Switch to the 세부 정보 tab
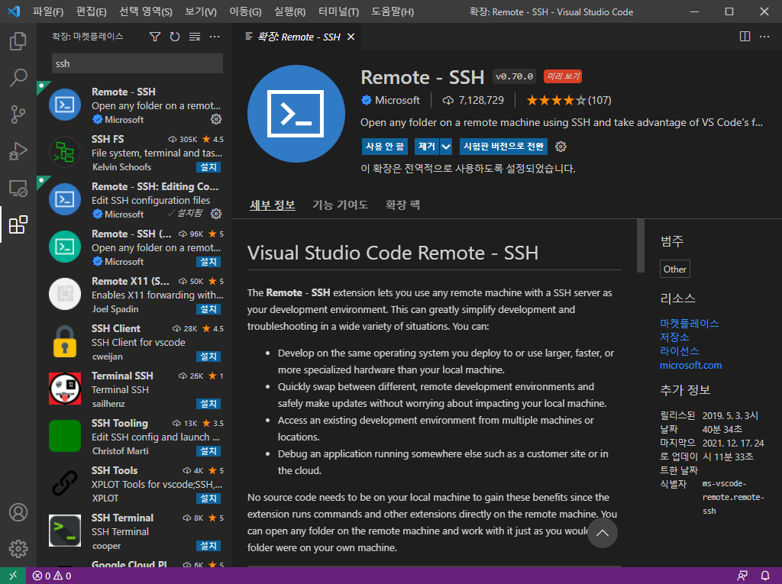782x584 pixels. tap(273, 205)
